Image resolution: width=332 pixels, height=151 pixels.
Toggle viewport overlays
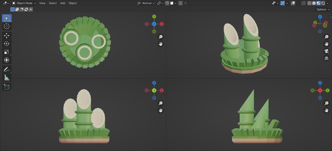click(293, 3)
